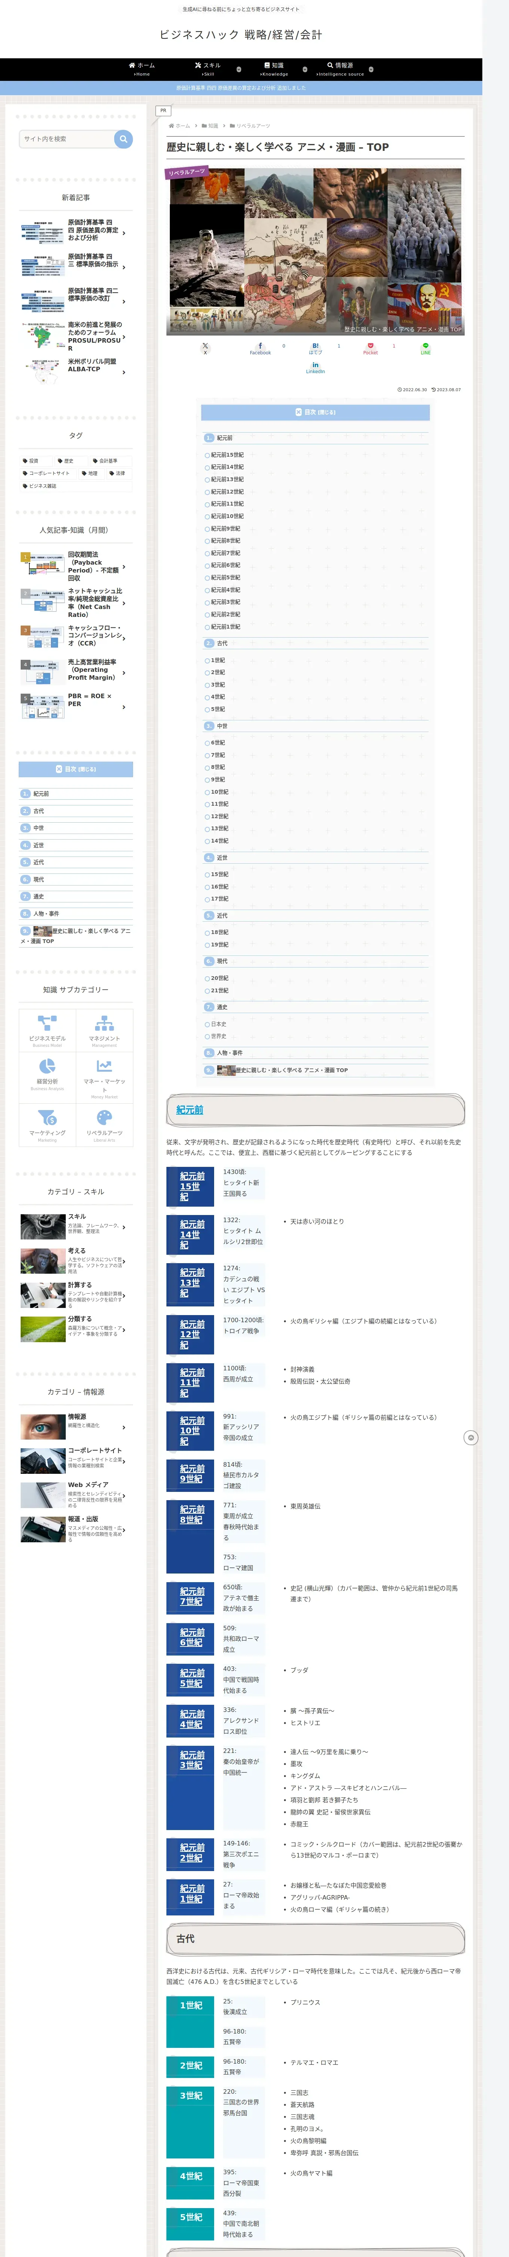Select the 世界史 entry in contents
Image resolution: width=509 pixels, height=2257 pixels.
coord(219,1036)
